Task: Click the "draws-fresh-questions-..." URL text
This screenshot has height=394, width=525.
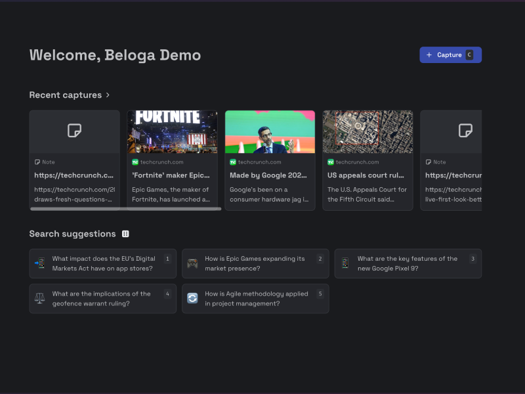Action: pyautogui.click(x=73, y=200)
